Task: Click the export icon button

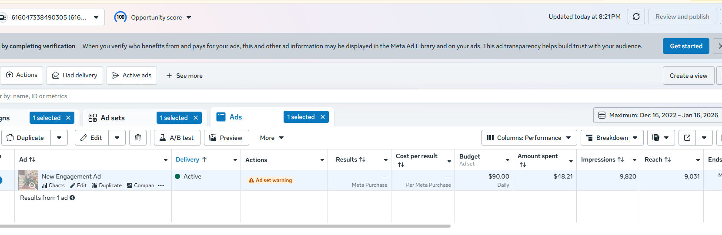Action: tap(687, 138)
